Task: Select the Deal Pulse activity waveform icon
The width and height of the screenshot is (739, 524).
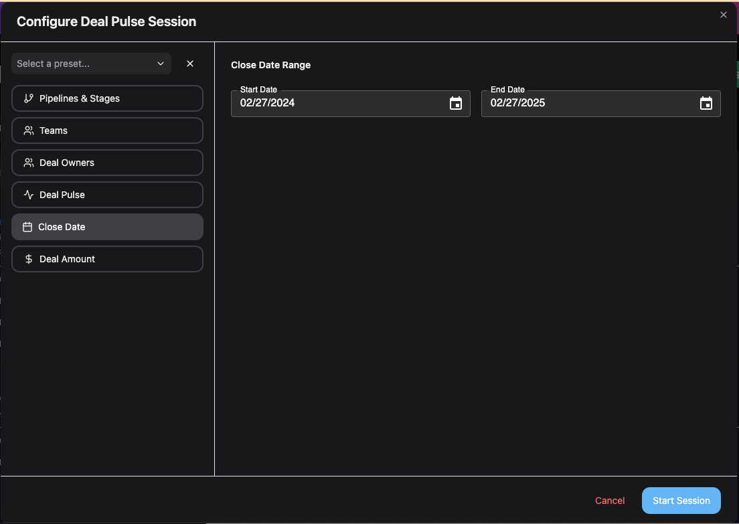Action: [28, 194]
